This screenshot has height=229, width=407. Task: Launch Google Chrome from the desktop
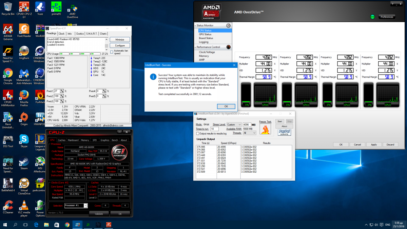tap(8, 76)
